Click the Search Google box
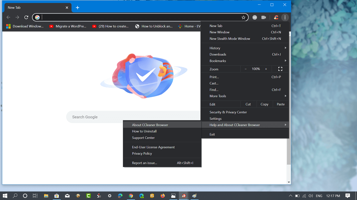357x200 pixels. (133, 117)
